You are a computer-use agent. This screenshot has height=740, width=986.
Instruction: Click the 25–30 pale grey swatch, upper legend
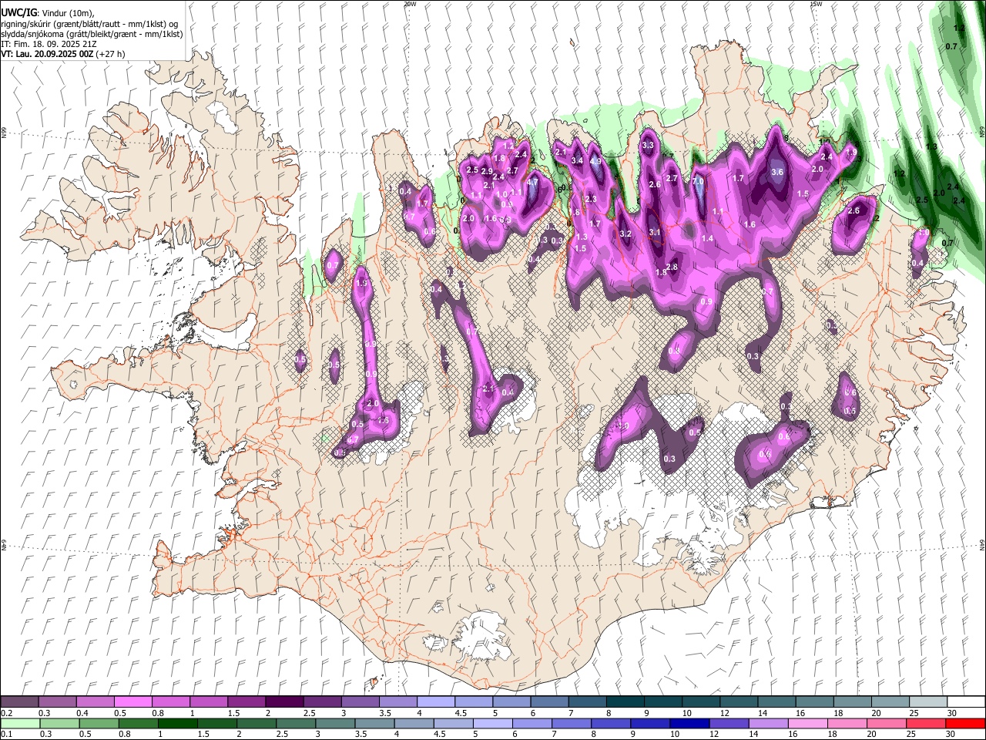(x=927, y=702)
